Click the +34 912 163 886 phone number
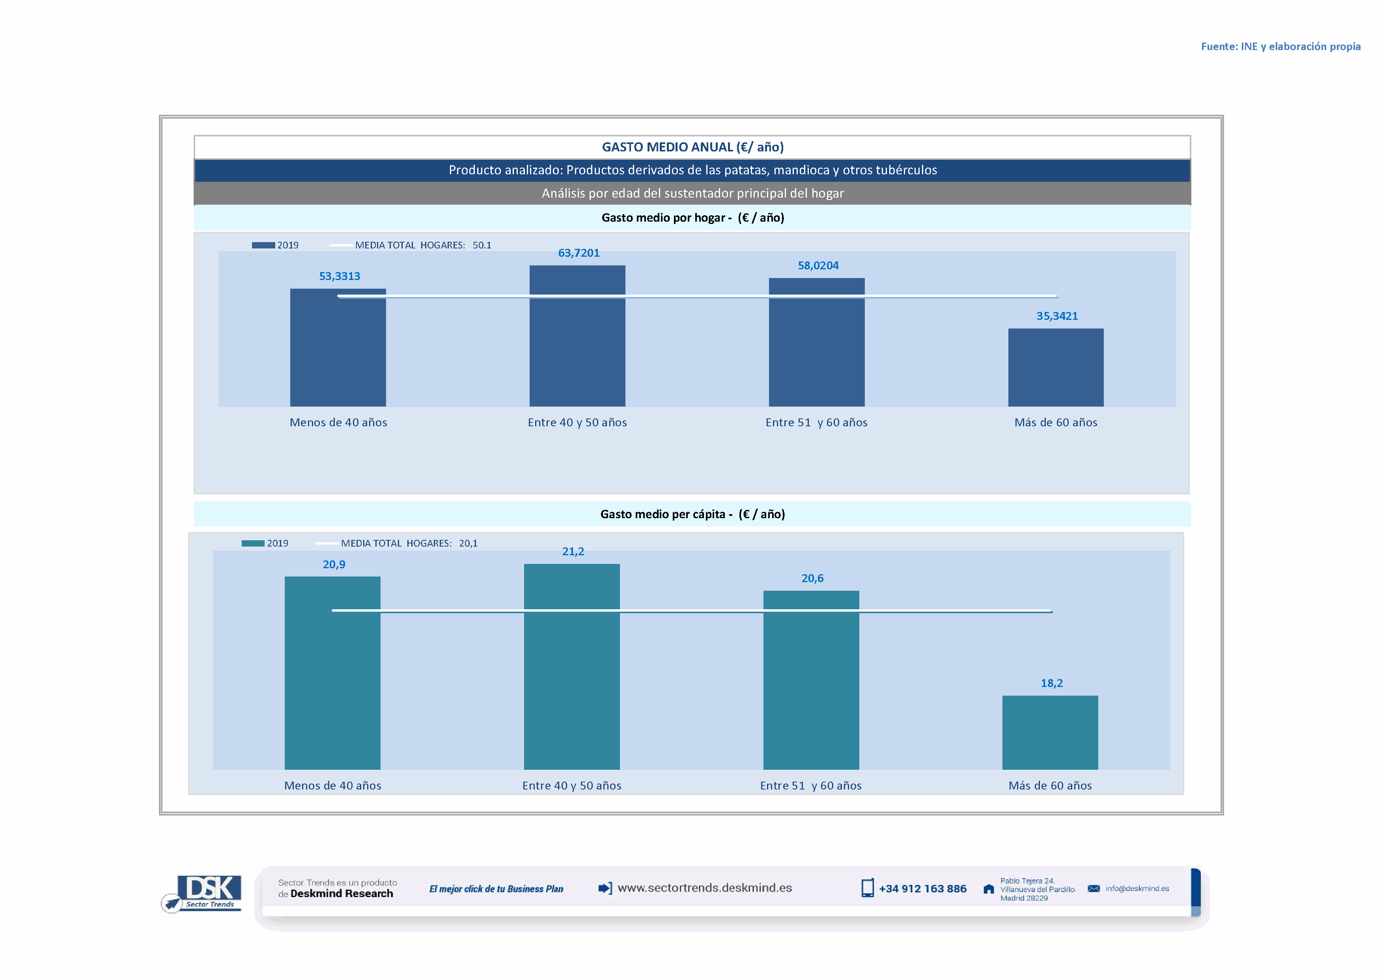Image resolution: width=1383 pixels, height=978 pixels. 922,889
